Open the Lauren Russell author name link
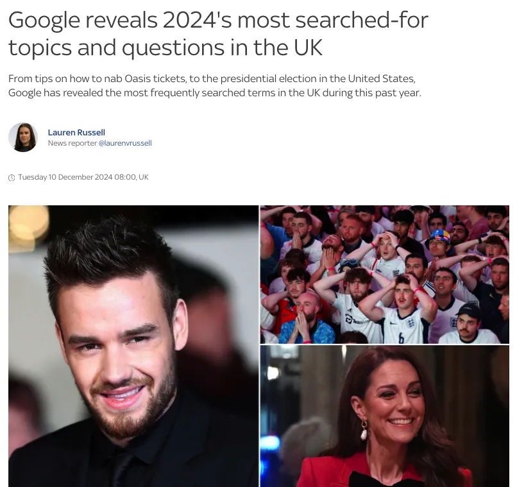Viewport: 517px width, 487px height. point(76,132)
